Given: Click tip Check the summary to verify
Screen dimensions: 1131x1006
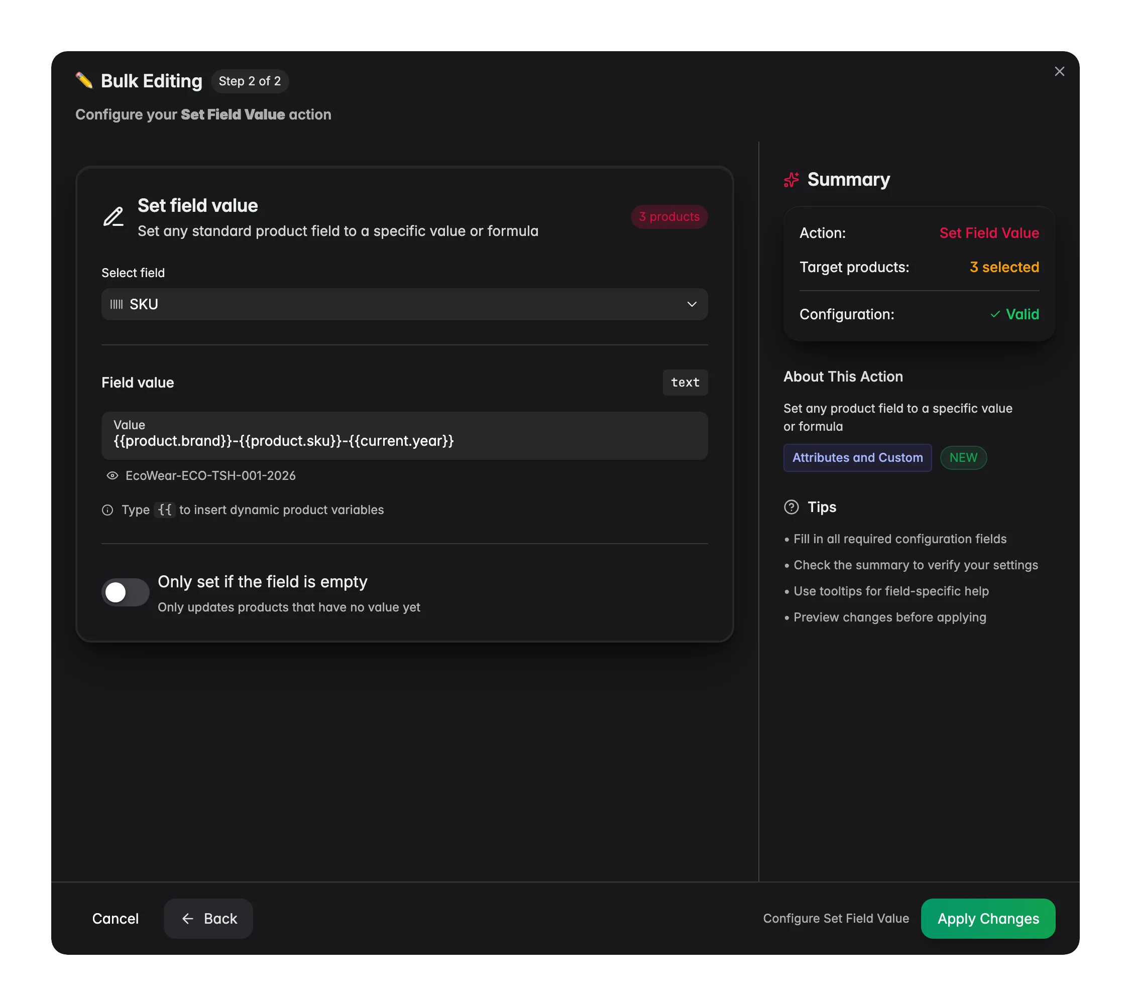Looking at the screenshot, I should click(916, 565).
